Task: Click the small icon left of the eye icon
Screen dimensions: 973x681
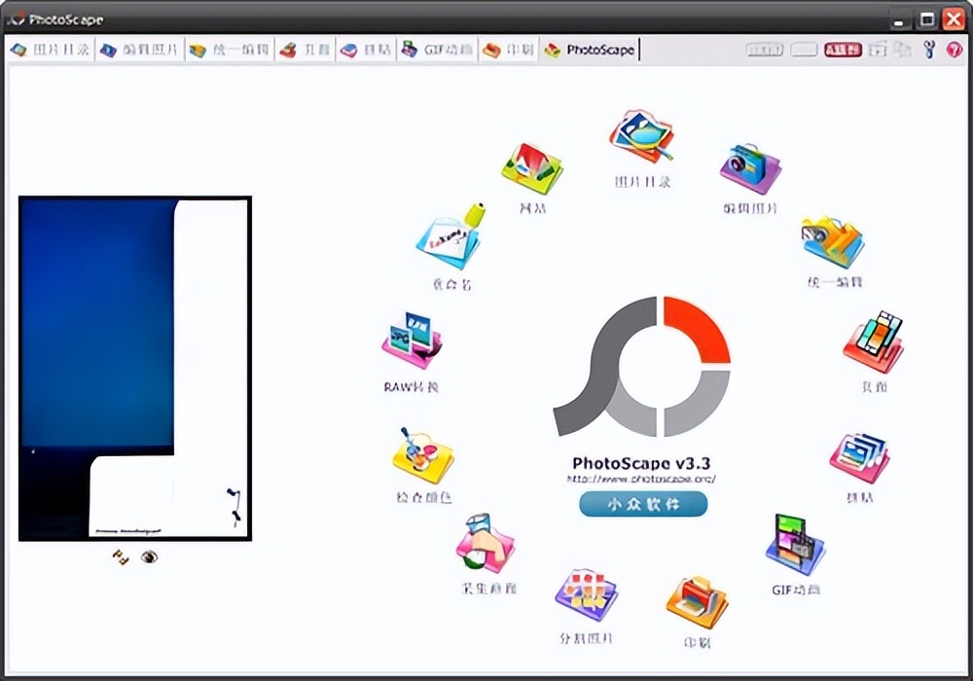Action: [x=121, y=556]
